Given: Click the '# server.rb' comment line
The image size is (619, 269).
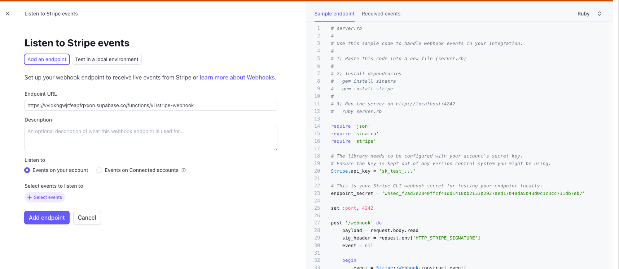Looking at the screenshot, I should [346, 28].
